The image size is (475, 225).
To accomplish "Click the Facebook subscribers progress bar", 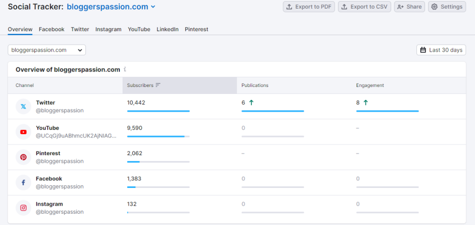I will point(159,187).
